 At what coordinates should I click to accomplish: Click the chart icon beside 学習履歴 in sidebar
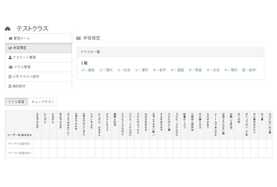tap(10, 48)
